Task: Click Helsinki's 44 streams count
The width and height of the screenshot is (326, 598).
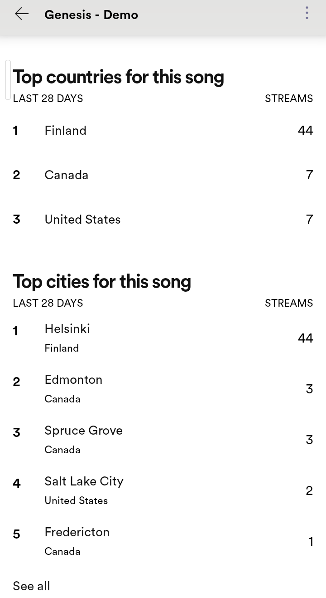Action: (305, 338)
